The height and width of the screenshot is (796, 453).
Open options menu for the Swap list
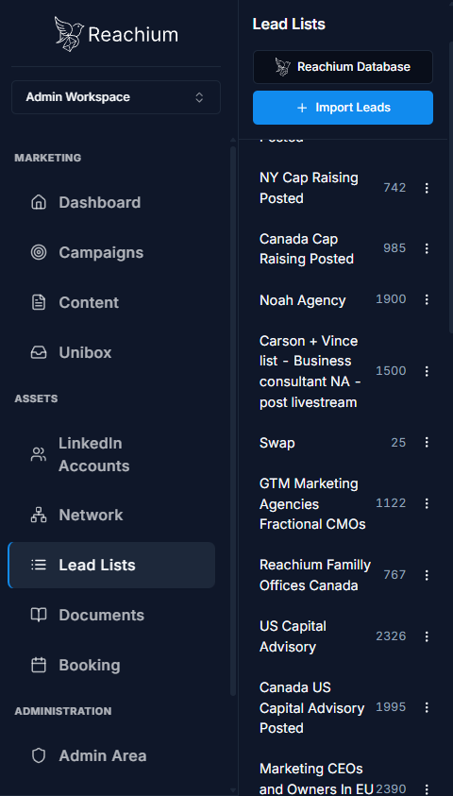coord(427,442)
